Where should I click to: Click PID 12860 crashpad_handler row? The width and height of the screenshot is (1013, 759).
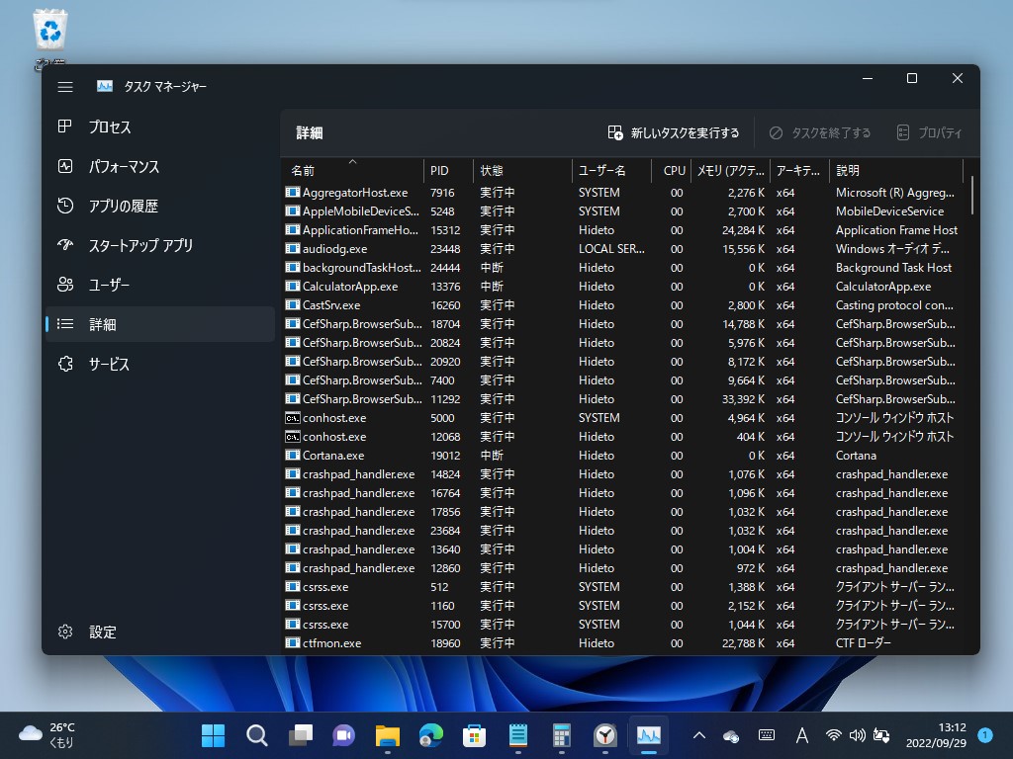coord(623,568)
